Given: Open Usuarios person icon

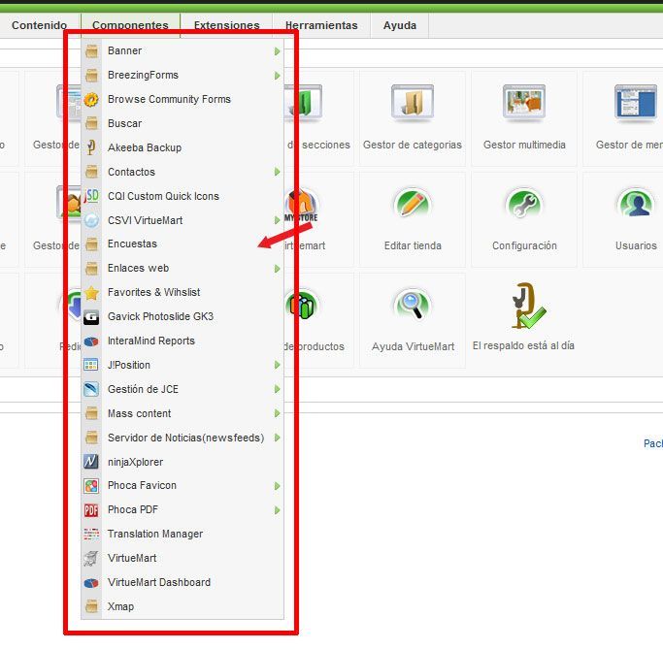Looking at the screenshot, I should point(636,204).
